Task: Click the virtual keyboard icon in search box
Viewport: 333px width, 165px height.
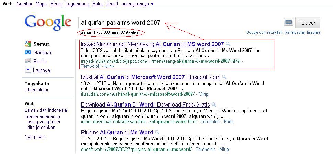Action: pos(288,22)
